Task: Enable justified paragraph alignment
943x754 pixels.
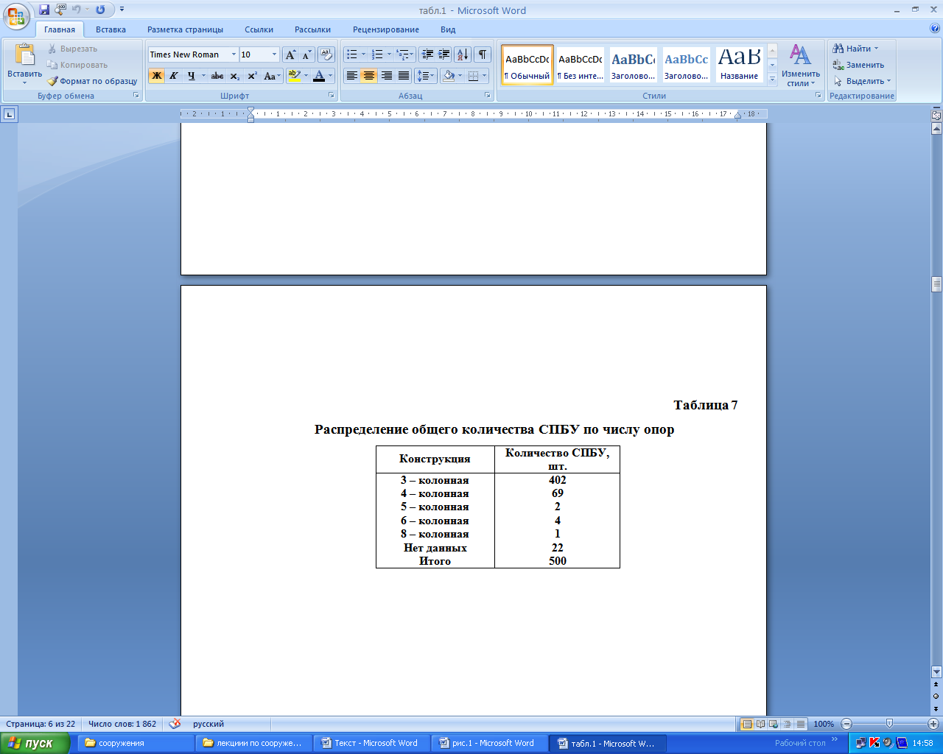Action: pos(404,76)
